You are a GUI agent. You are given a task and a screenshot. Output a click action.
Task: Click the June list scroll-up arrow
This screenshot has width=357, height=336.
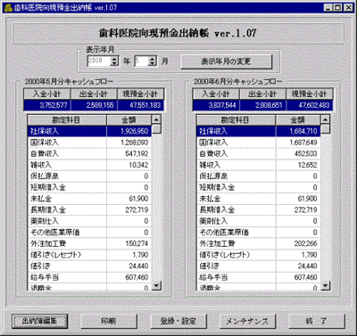coord(326,119)
